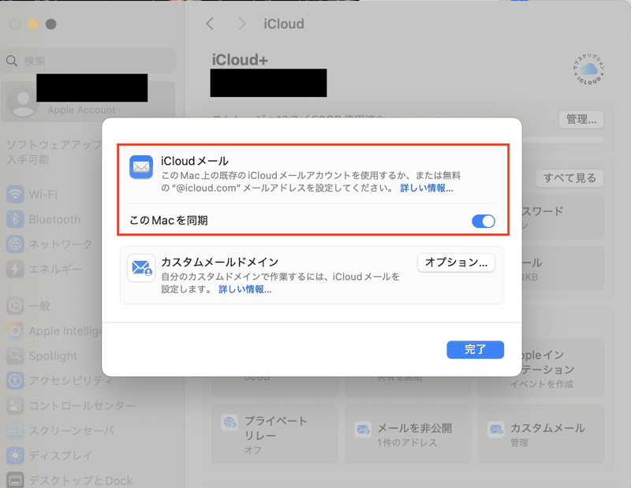Screen dimensions: 631x488
Task: Click the Wi-Fi sidebar icon
Action: pos(15,194)
